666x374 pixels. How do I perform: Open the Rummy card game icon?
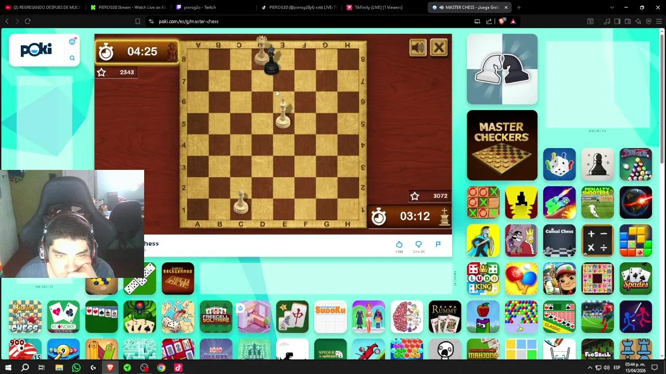pyautogui.click(x=445, y=317)
